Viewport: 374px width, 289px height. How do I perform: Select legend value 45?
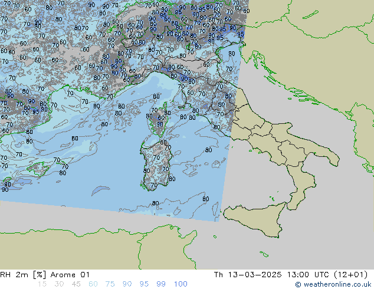click(76, 284)
